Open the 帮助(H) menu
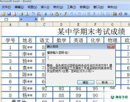The height and width of the screenshot is (102, 130). [112, 7]
